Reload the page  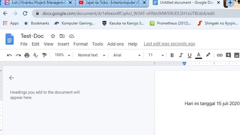[x=25, y=13]
